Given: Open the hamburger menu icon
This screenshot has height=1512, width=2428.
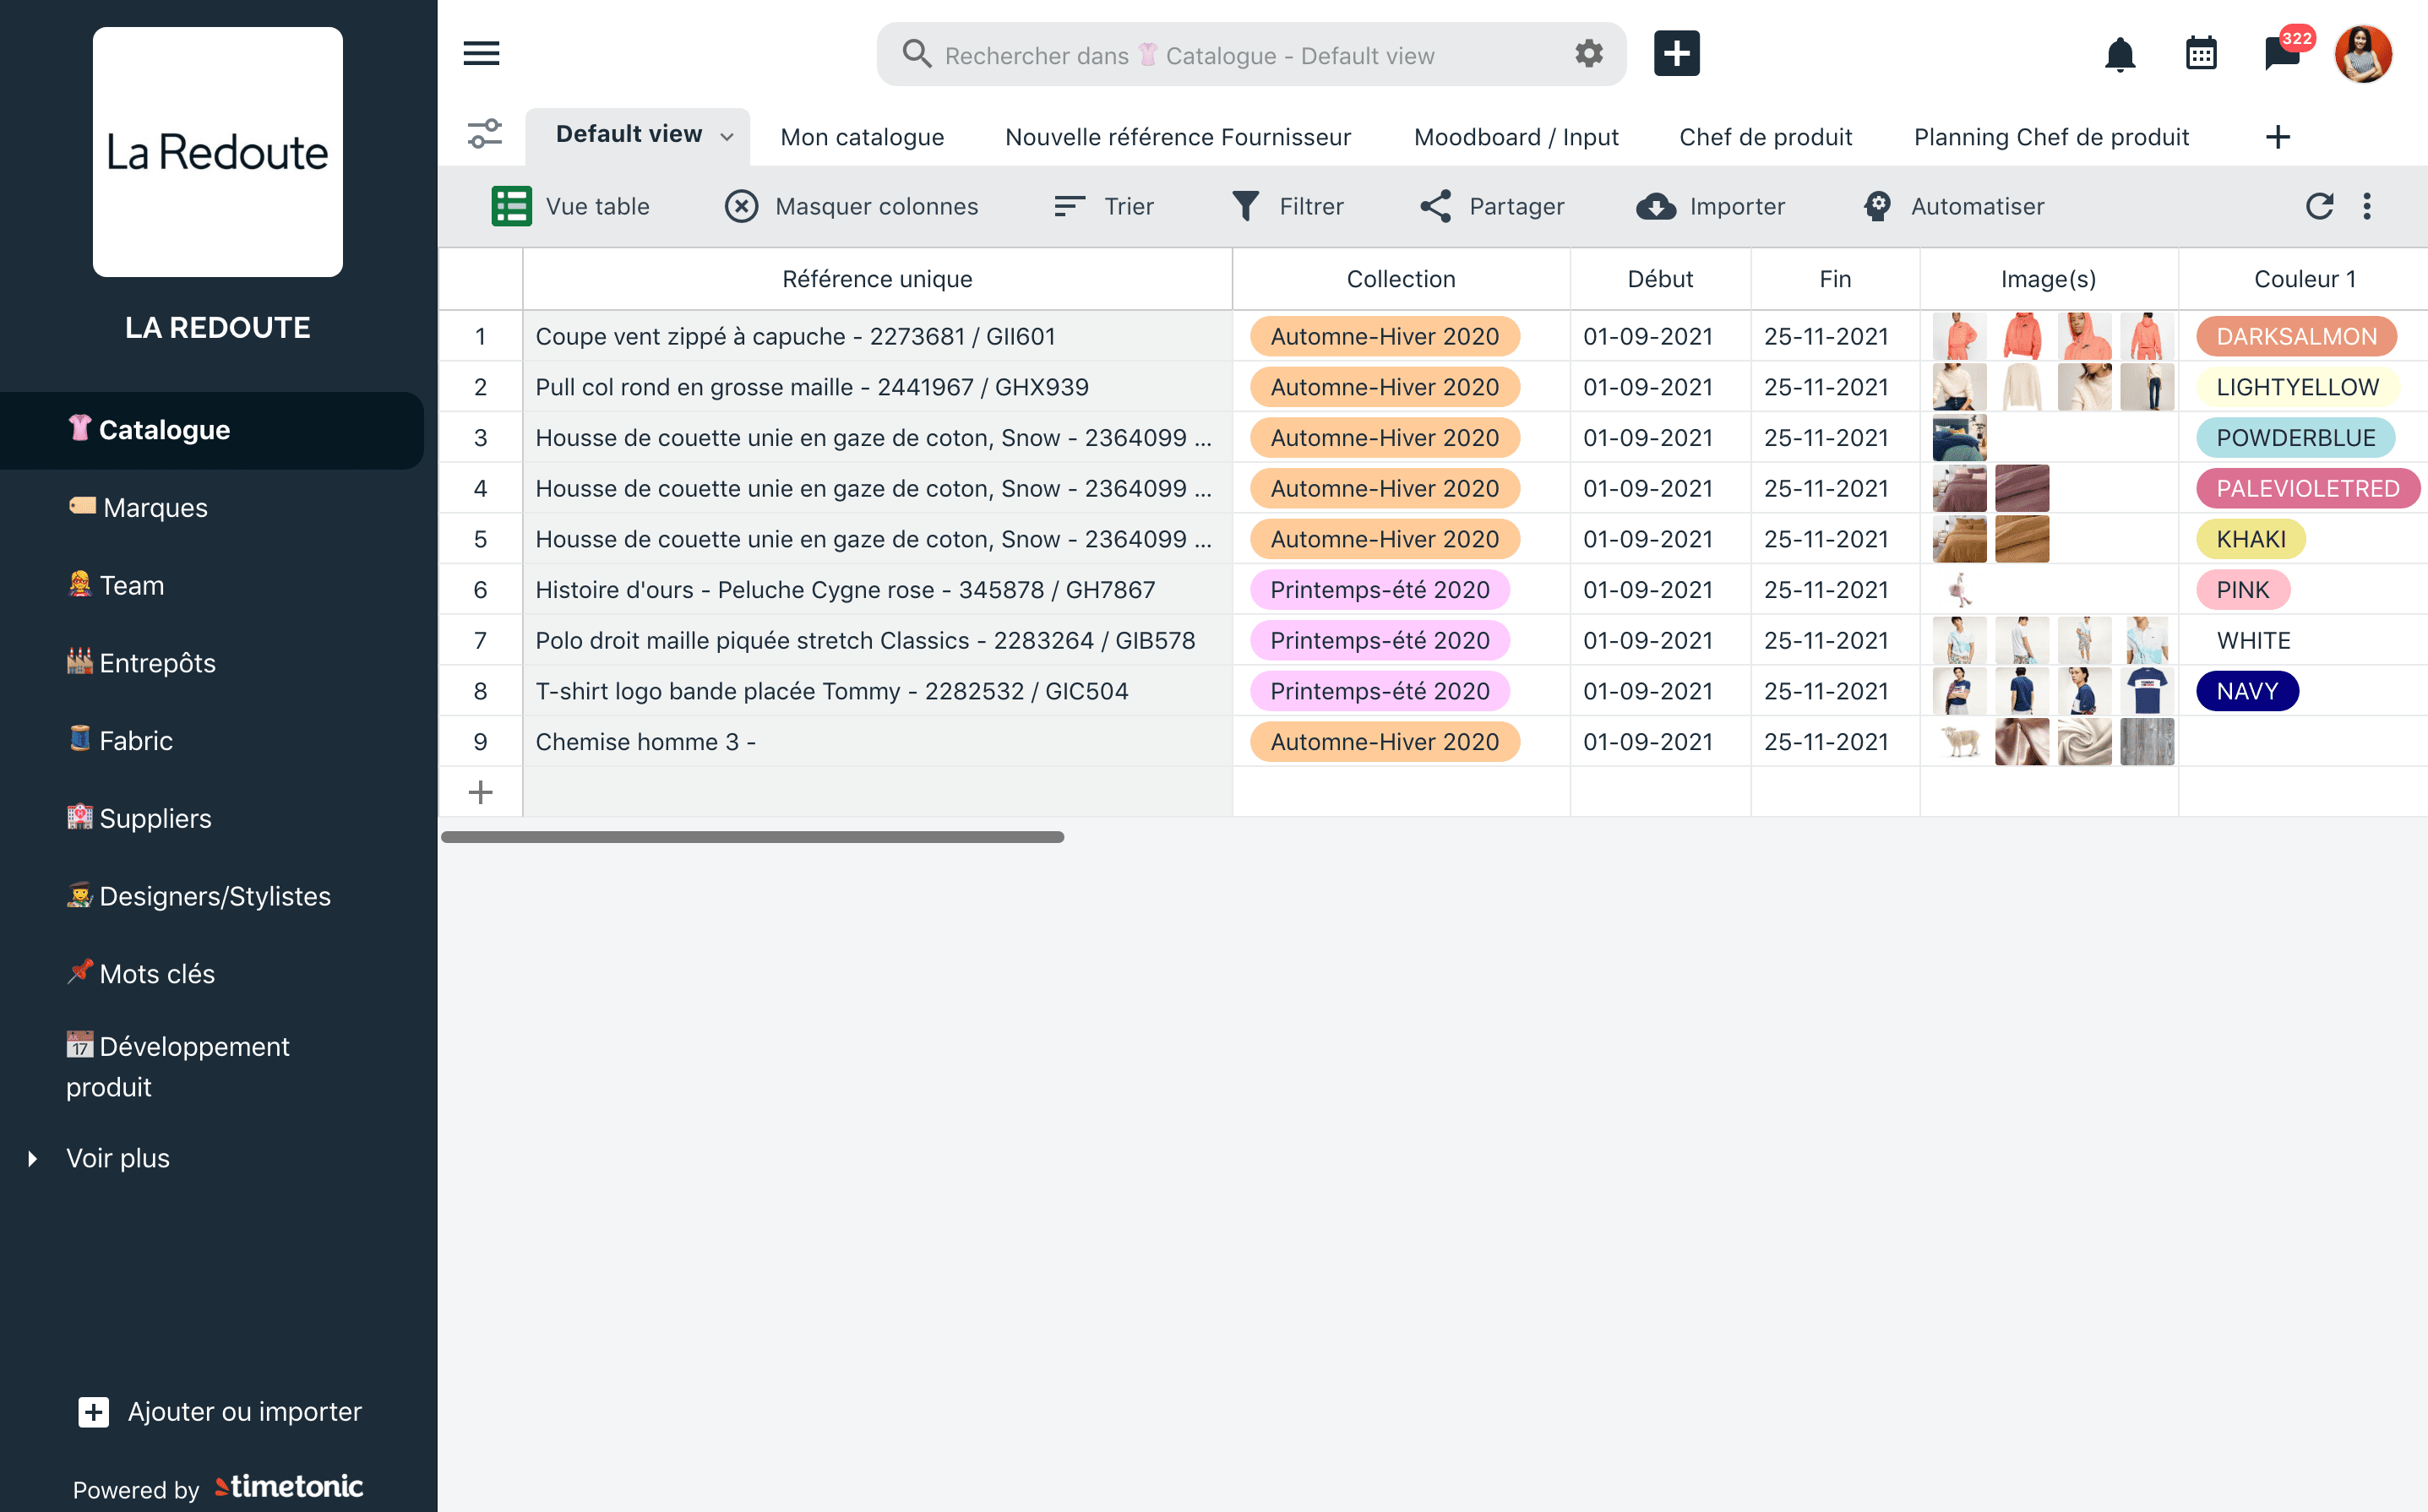Looking at the screenshot, I should point(481,54).
